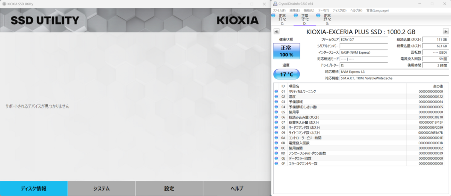
Task: Go to previous disk with left arrow
Action: pyautogui.click(x=276, y=32)
